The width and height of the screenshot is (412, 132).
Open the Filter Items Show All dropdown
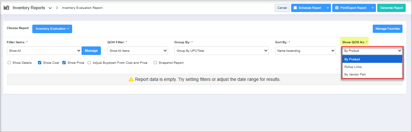pyautogui.click(x=44, y=51)
